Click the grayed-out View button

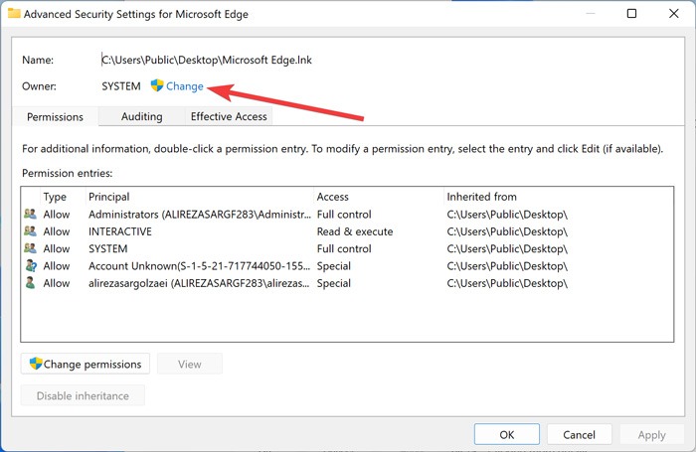point(190,365)
